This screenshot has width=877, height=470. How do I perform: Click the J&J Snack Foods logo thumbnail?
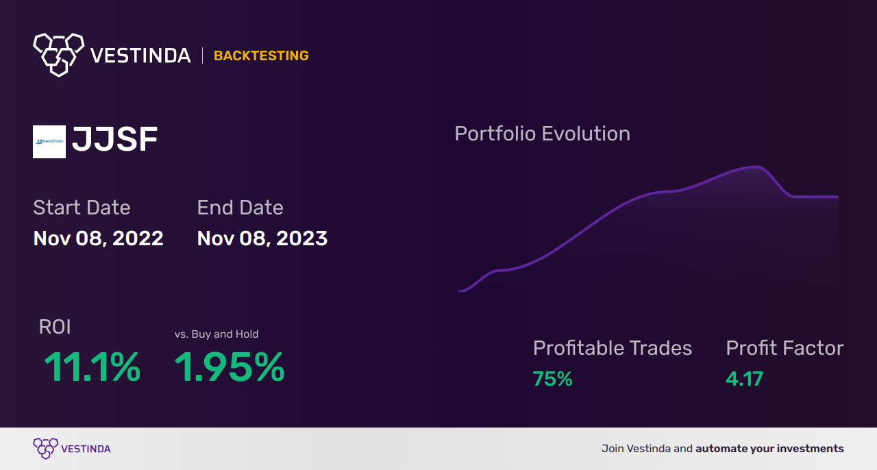(x=49, y=142)
